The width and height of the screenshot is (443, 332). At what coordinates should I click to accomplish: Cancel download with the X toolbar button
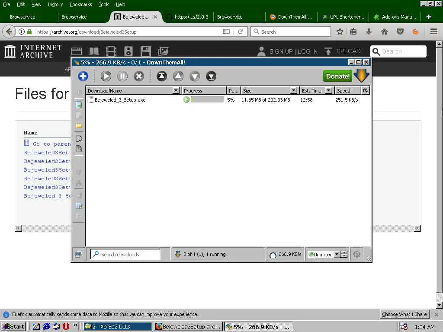click(139, 76)
